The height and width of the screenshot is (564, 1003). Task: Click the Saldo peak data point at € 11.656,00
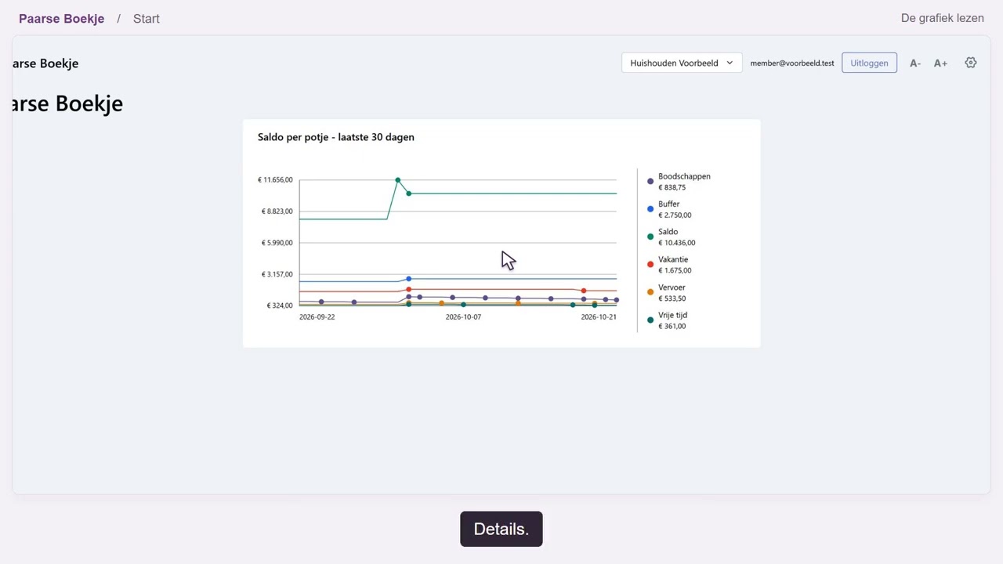click(398, 180)
